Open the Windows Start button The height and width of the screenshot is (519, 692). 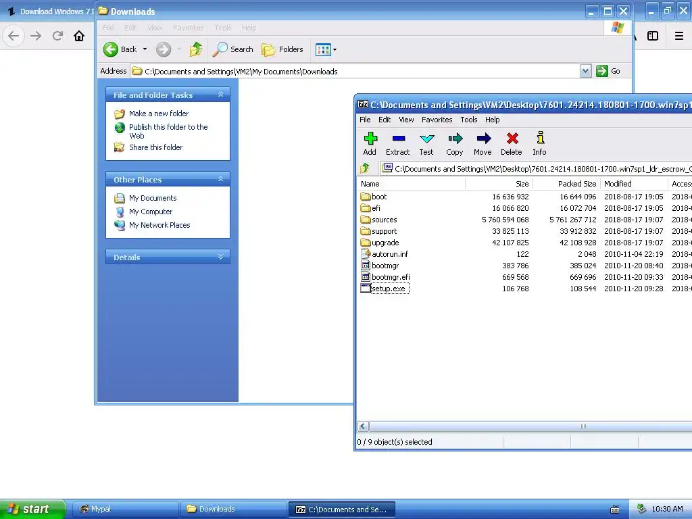(32, 509)
